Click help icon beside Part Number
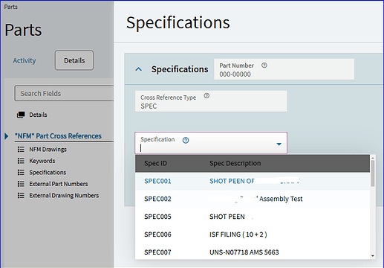The height and width of the screenshot is (268, 384). (264, 66)
